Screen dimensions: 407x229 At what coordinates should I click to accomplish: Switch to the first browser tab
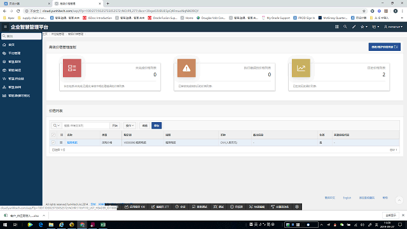tap(26, 4)
